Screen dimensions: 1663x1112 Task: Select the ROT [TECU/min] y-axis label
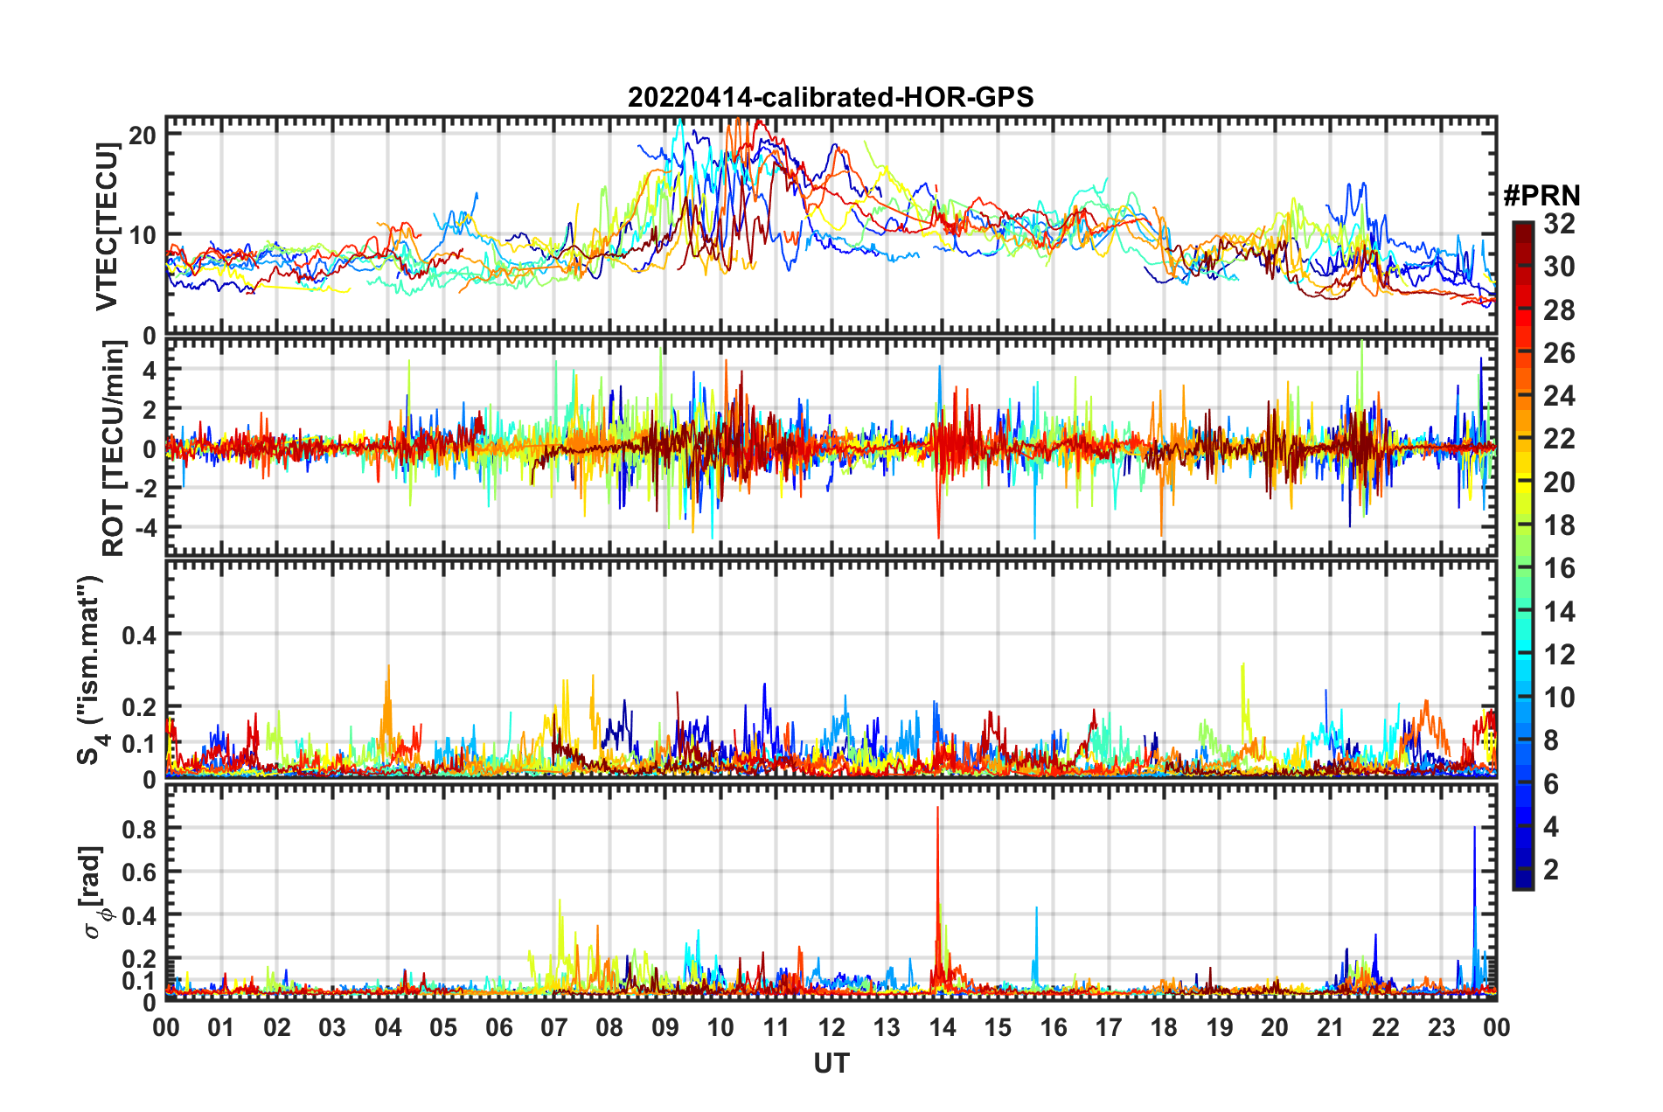coord(114,448)
